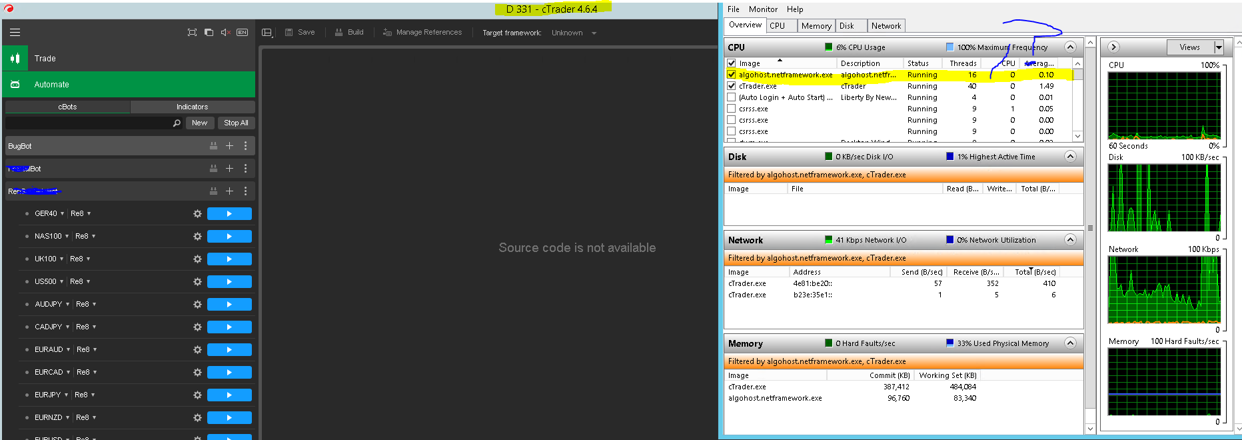Viewport: 1242px width, 440px height.
Task: Switch to the Disk tab in Resource Monitor
Action: click(851, 26)
